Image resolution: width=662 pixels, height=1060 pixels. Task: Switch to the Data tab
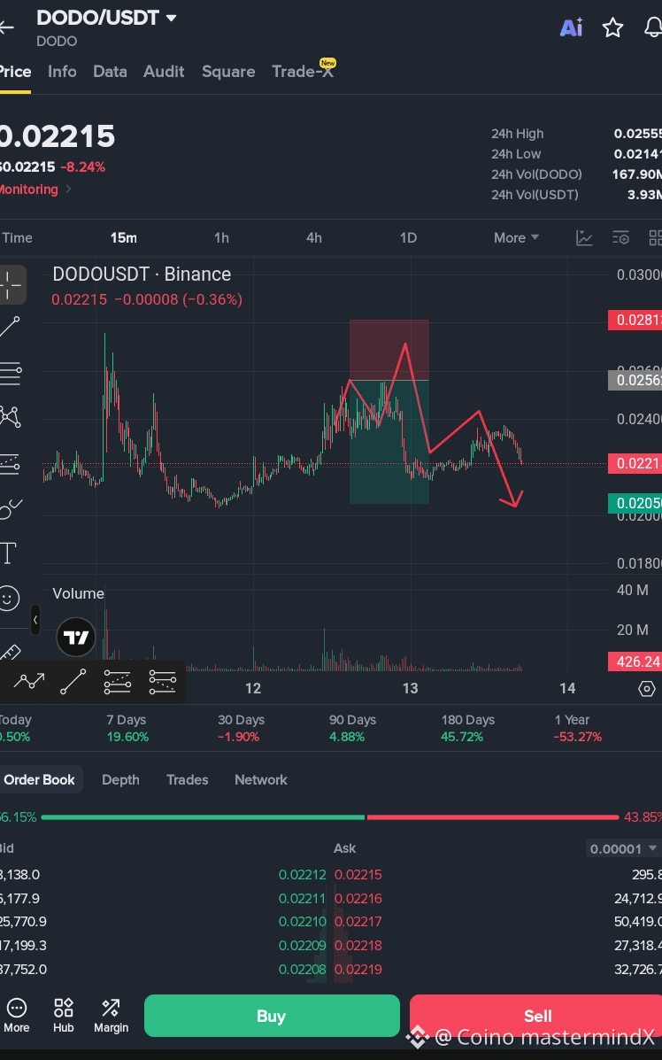pos(110,72)
